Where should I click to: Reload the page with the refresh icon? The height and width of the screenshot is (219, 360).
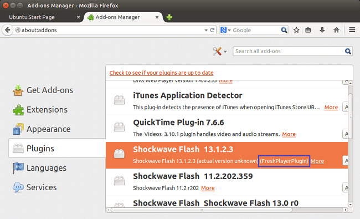(212, 30)
